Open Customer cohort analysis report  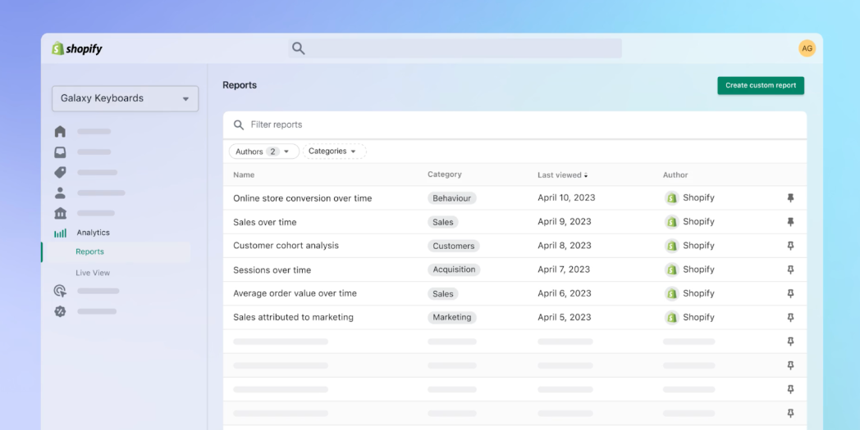point(286,246)
